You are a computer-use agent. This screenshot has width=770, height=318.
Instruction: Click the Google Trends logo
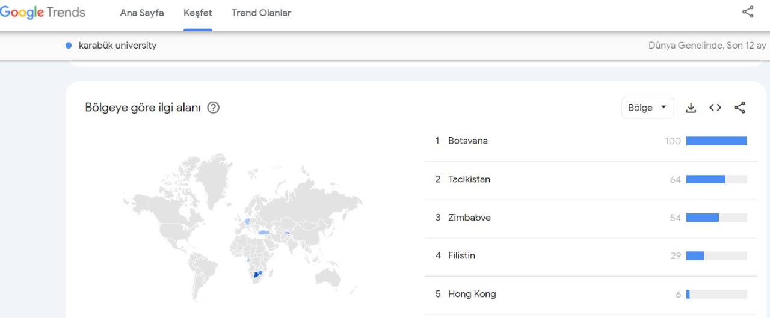click(42, 13)
